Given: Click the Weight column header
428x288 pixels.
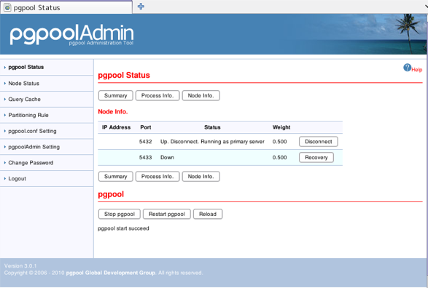Looking at the screenshot, I should point(281,127).
